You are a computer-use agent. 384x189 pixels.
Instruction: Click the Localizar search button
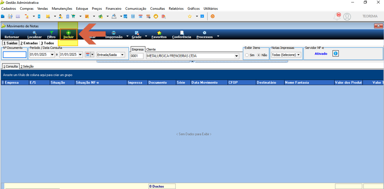[x=34, y=35]
